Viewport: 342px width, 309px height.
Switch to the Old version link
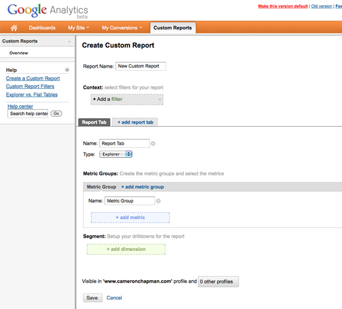pyautogui.click(x=322, y=6)
